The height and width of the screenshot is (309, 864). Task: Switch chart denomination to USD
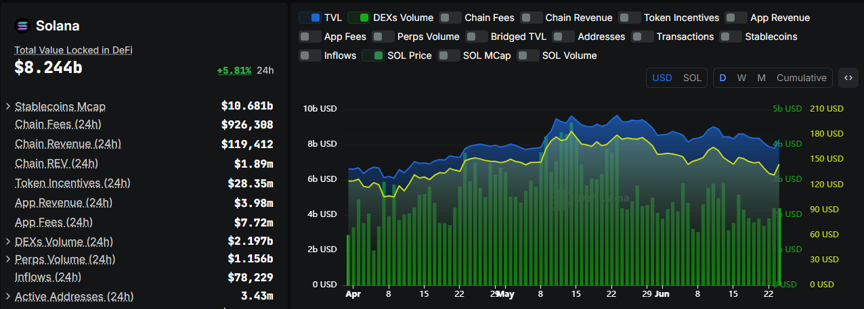point(662,78)
